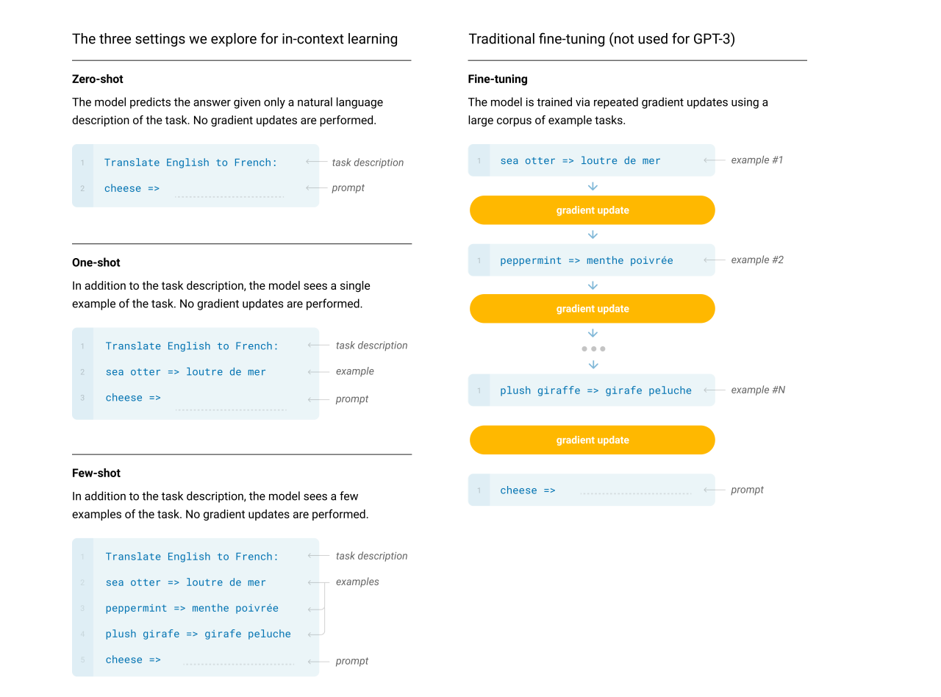This screenshot has height=697, width=941.
Task: Click the bracket arrow beside the "examples" label
Action: pos(319,608)
